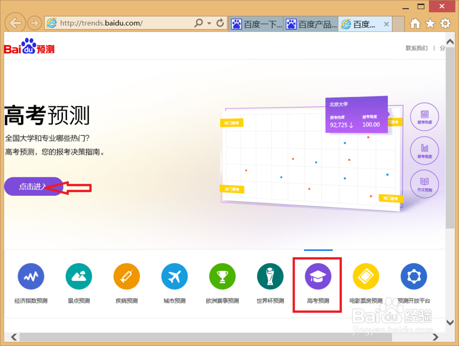Open the browser home icon

tap(415, 23)
